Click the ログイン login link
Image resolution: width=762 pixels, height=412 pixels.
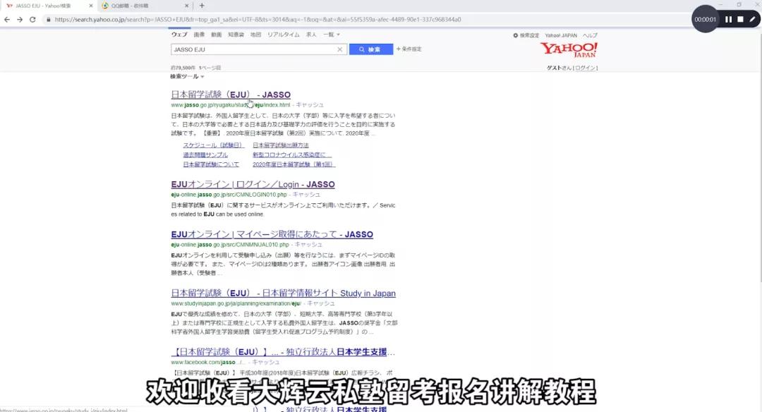tap(585, 68)
